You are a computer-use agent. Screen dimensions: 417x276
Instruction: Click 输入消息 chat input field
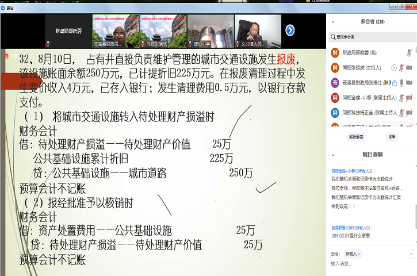click(368, 264)
